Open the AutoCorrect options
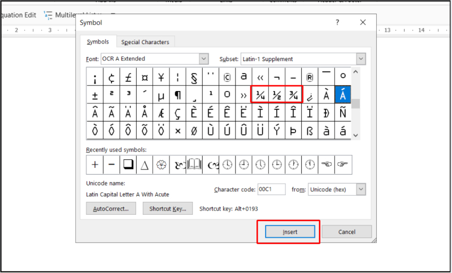This screenshot has height=273, width=452. (111, 209)
